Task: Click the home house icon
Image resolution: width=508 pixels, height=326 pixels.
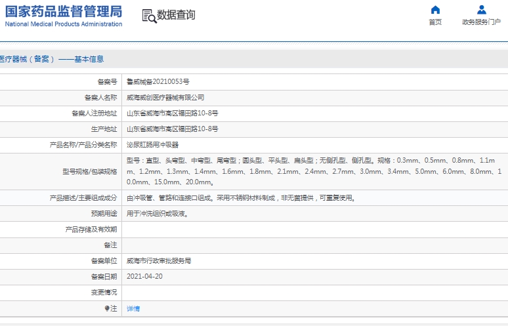Action: tap(435, 10)
